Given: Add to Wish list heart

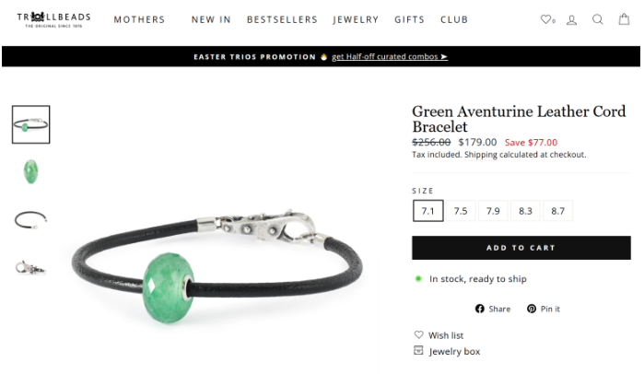Looking at the screenshot, I should click(439, 335).
